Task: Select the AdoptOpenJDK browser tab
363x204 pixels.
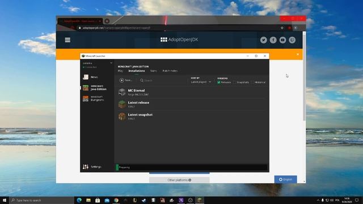Action: tap(80, 21)
